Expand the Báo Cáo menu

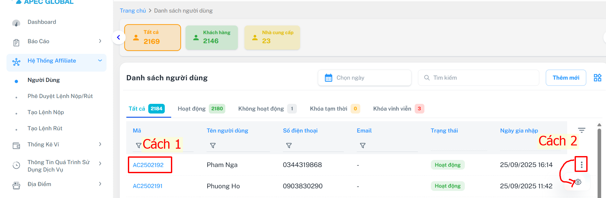coord(100,41)
